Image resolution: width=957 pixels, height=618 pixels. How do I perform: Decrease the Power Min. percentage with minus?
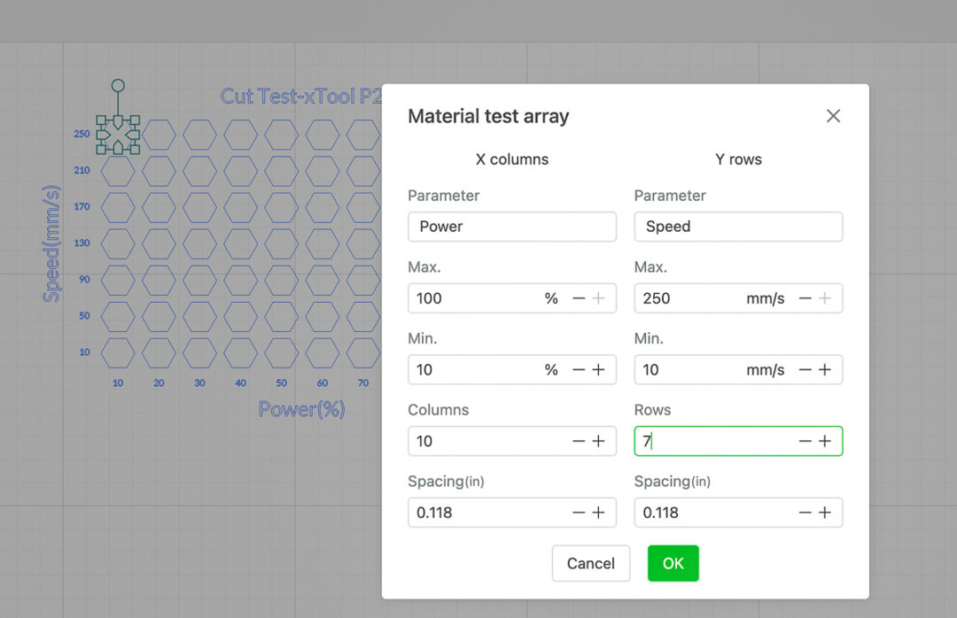[x=579, y=370]
